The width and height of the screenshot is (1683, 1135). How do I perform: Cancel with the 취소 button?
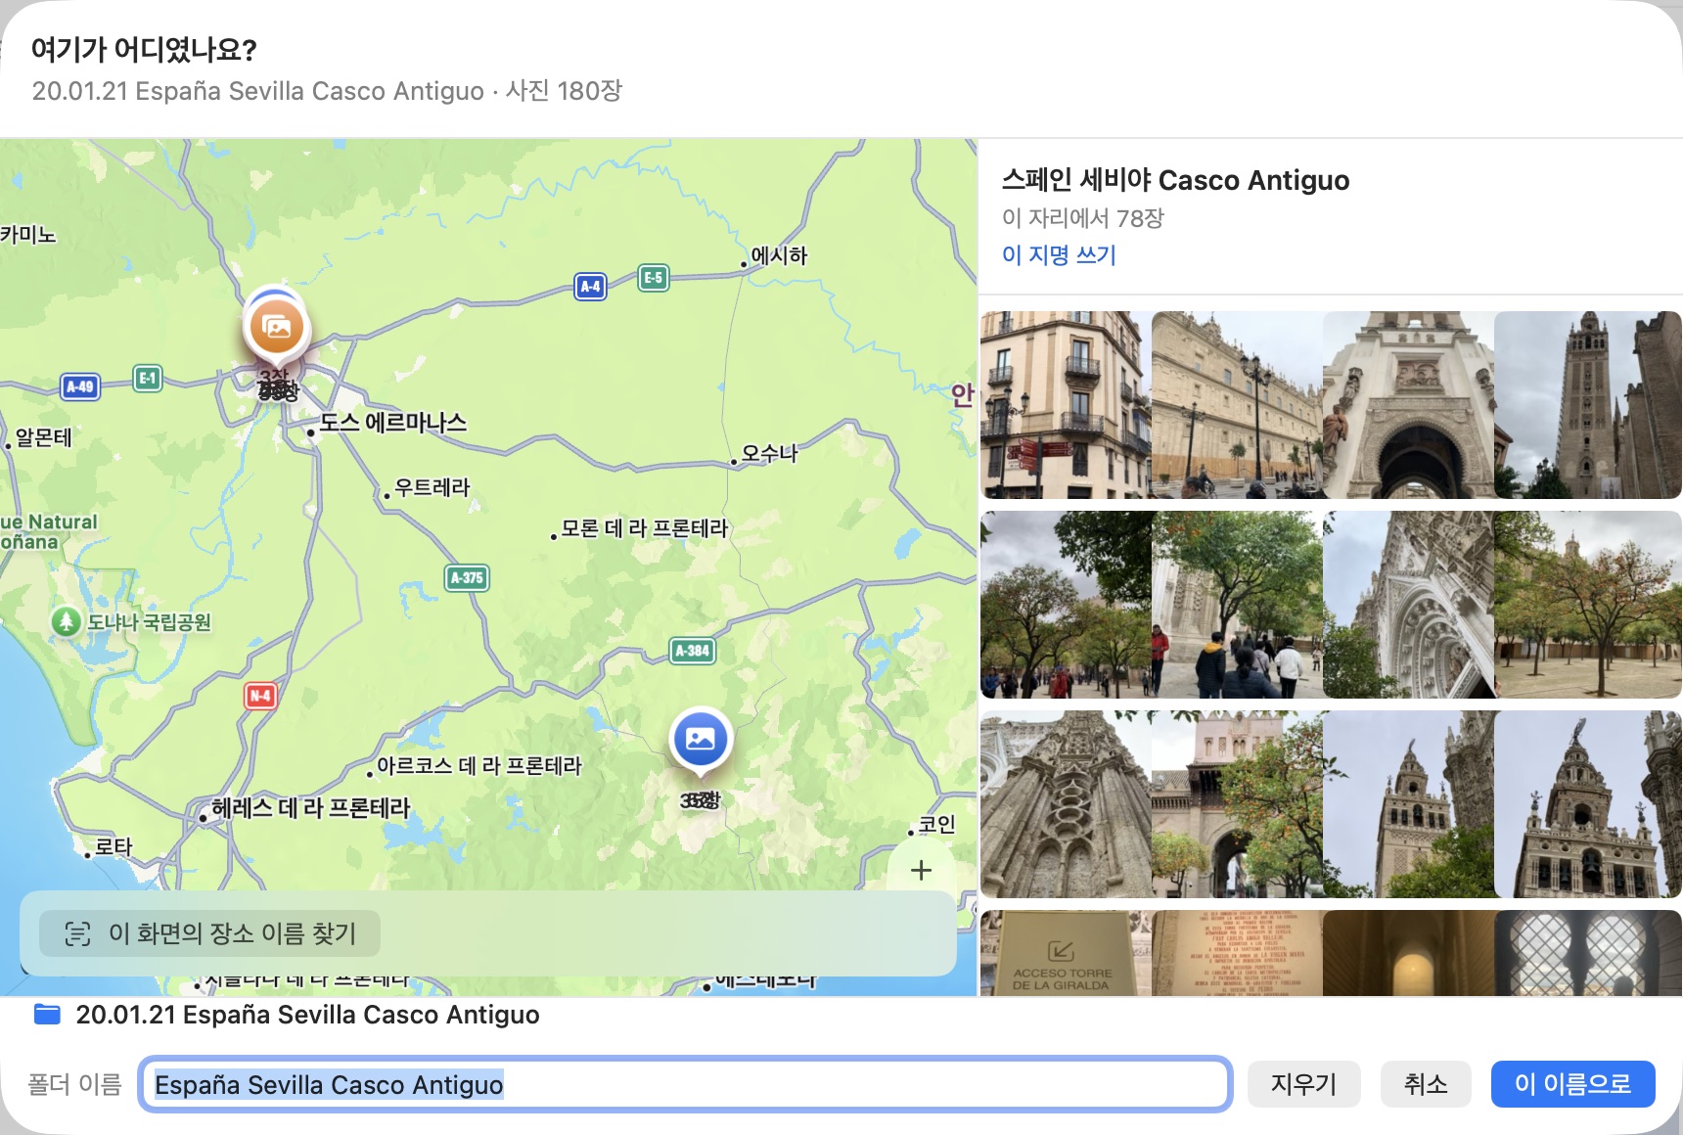point(1426,1084)
